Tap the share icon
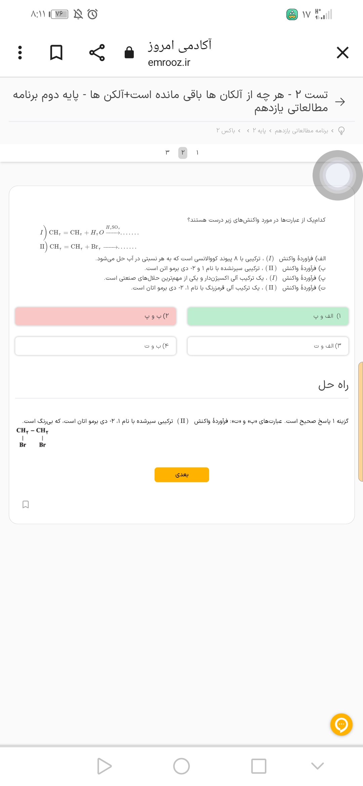The width and height of the screenshot is (363, 786). pos(97,53)
